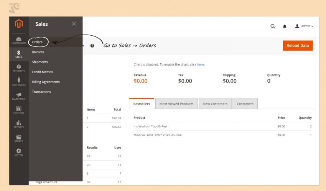Open the Content sidebar section

[19, 110]
